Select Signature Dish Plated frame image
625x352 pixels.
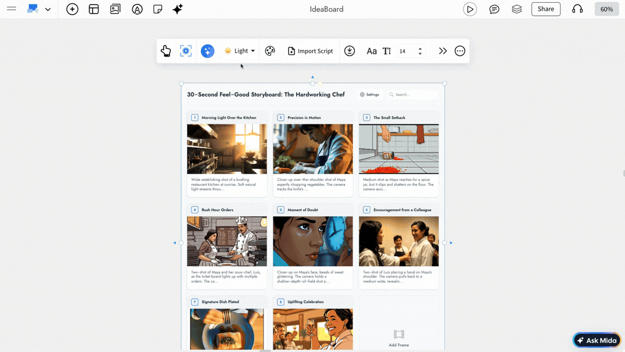pos(227,329)
